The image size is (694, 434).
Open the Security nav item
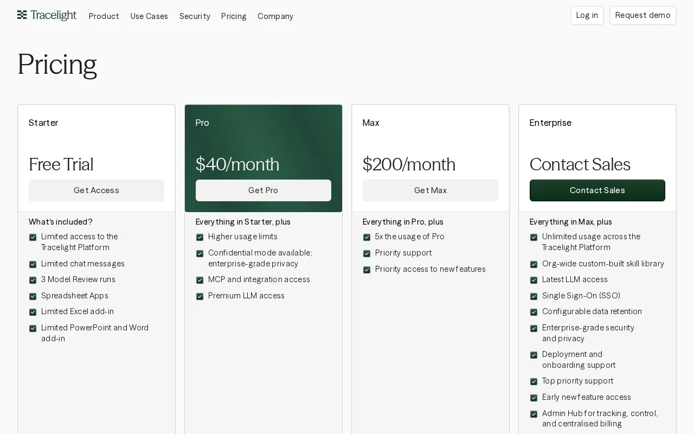(195, 16)
